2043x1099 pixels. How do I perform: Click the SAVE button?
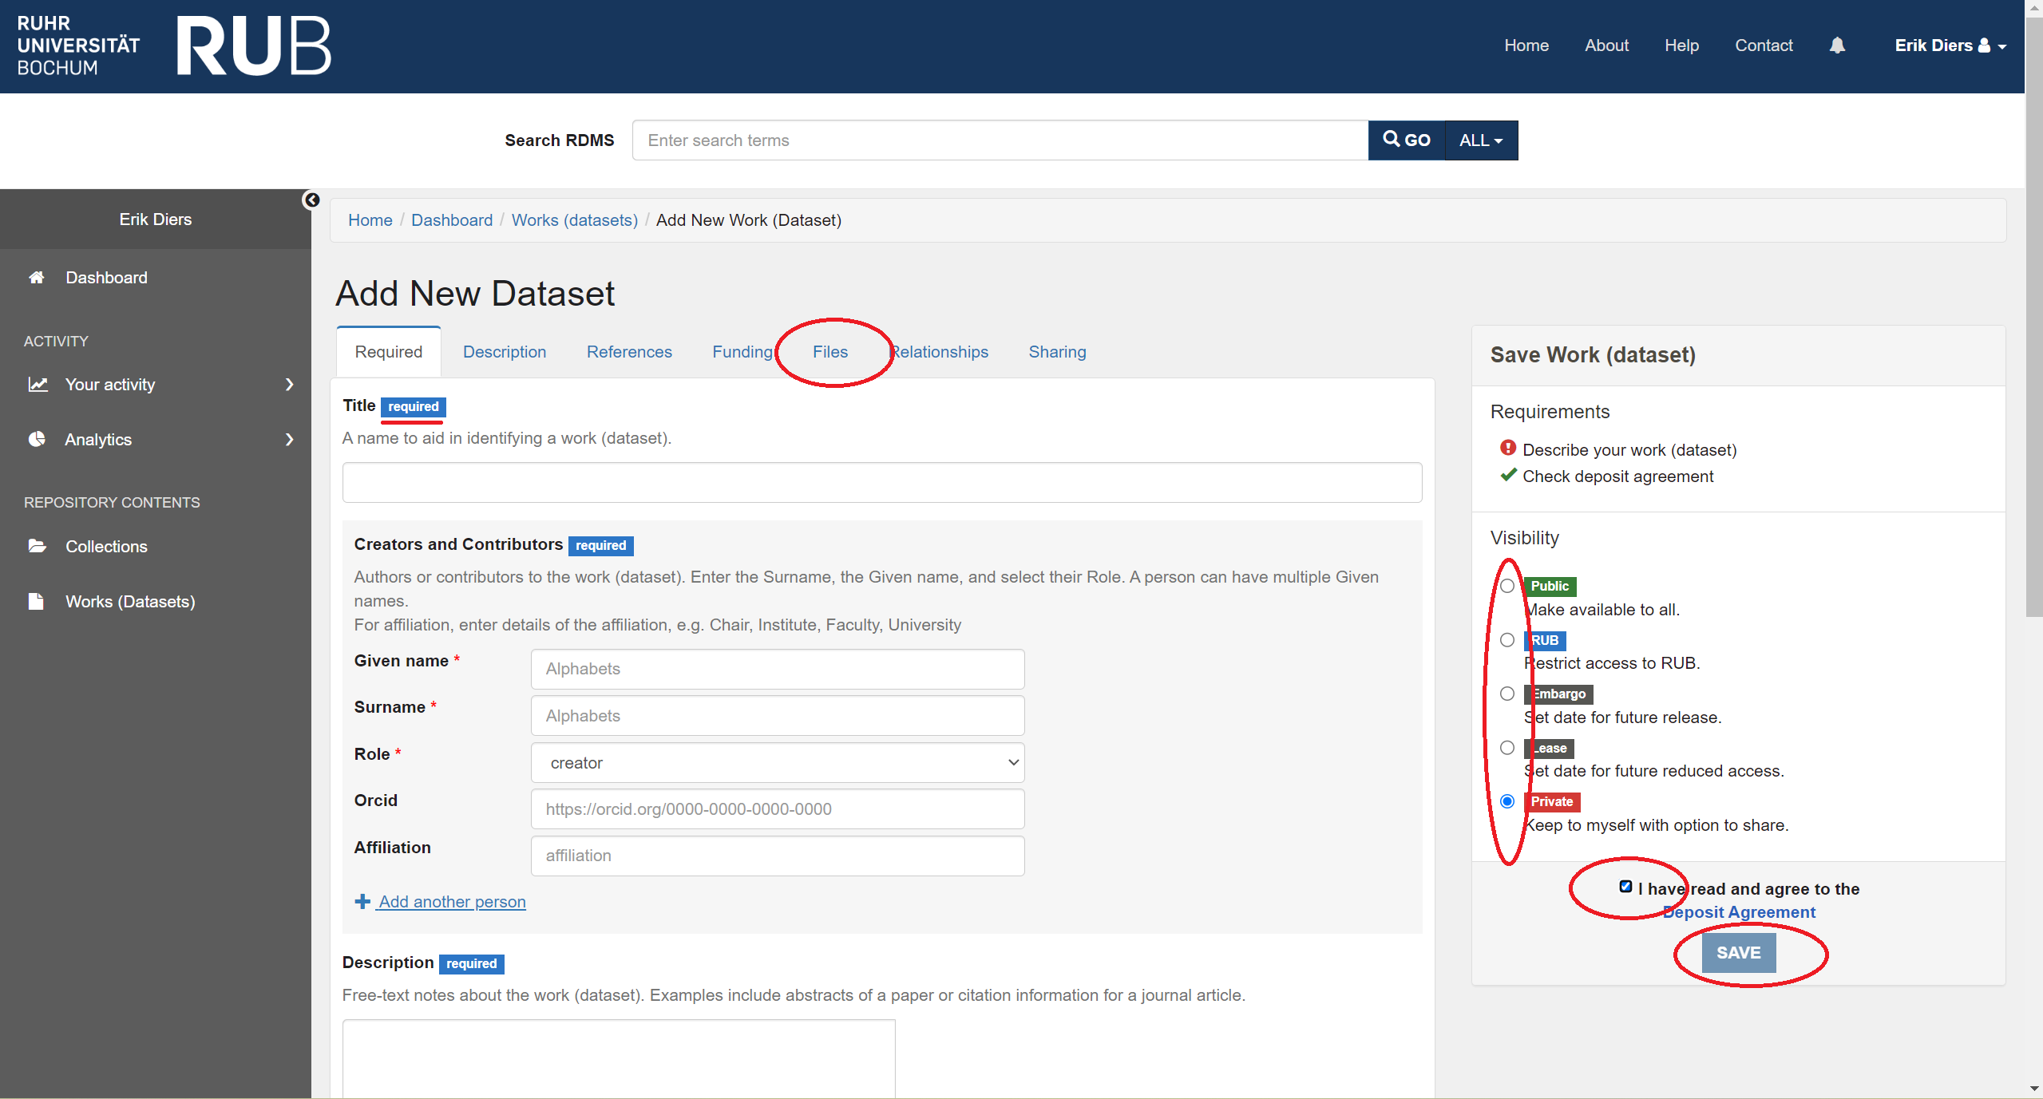[1739, 953]
